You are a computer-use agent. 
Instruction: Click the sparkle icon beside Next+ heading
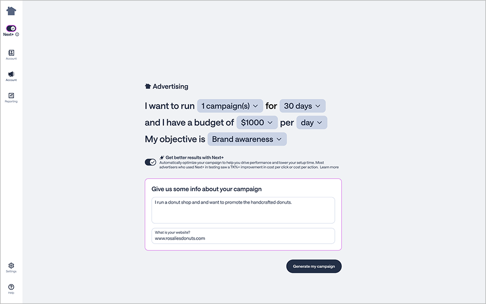tap(162, 158)
